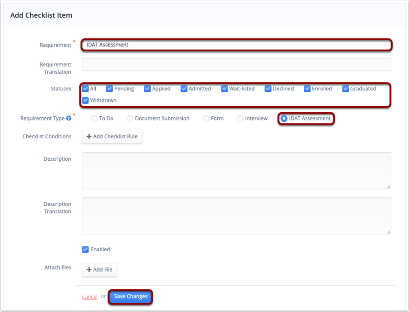The image size is (409, 312).
Task: Uncheck the All statuses checkbox
Action: click(x=86, y=89)
